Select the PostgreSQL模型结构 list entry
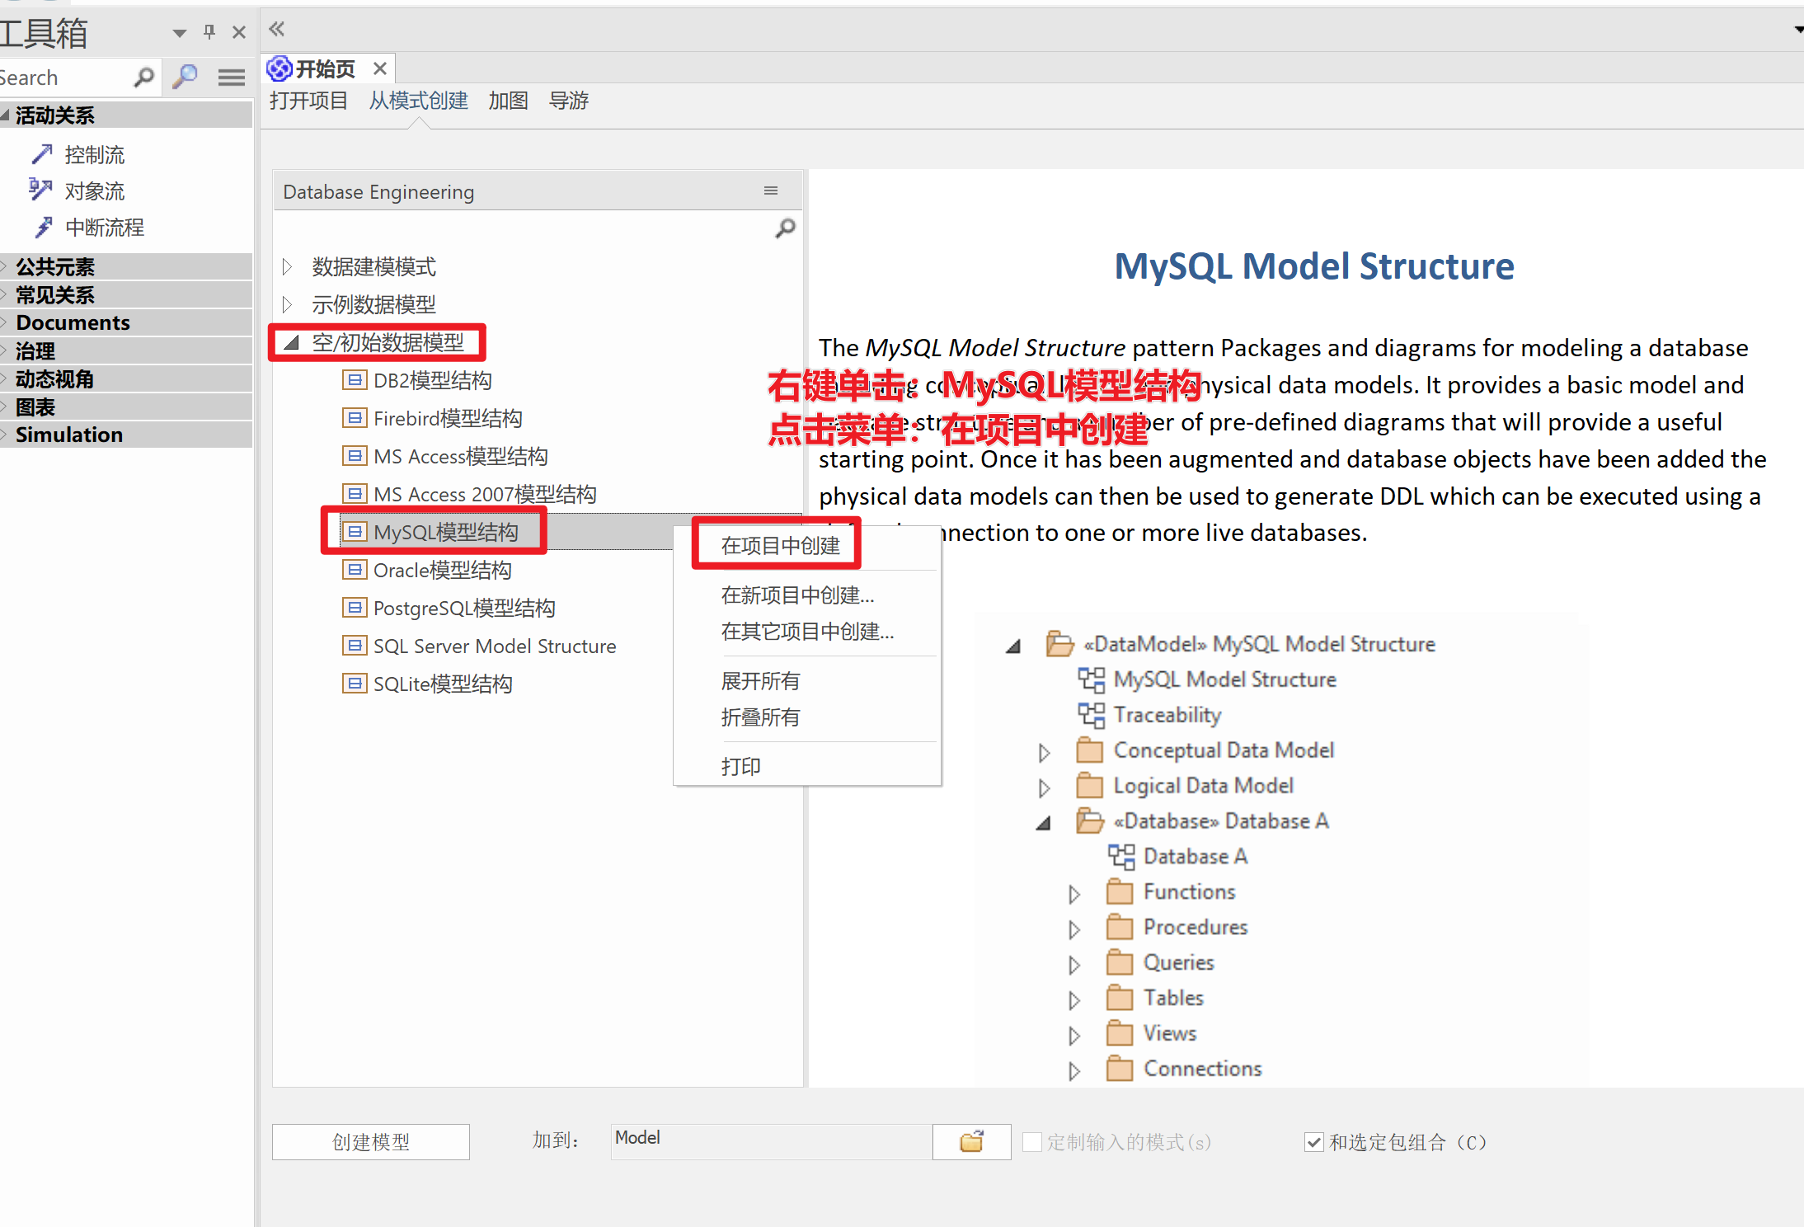The height and width of the screenshot is (1227, 1804). point(464,608)
